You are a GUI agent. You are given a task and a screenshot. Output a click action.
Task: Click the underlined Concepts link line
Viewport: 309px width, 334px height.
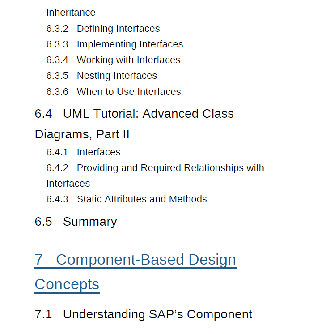coord(67,284)
